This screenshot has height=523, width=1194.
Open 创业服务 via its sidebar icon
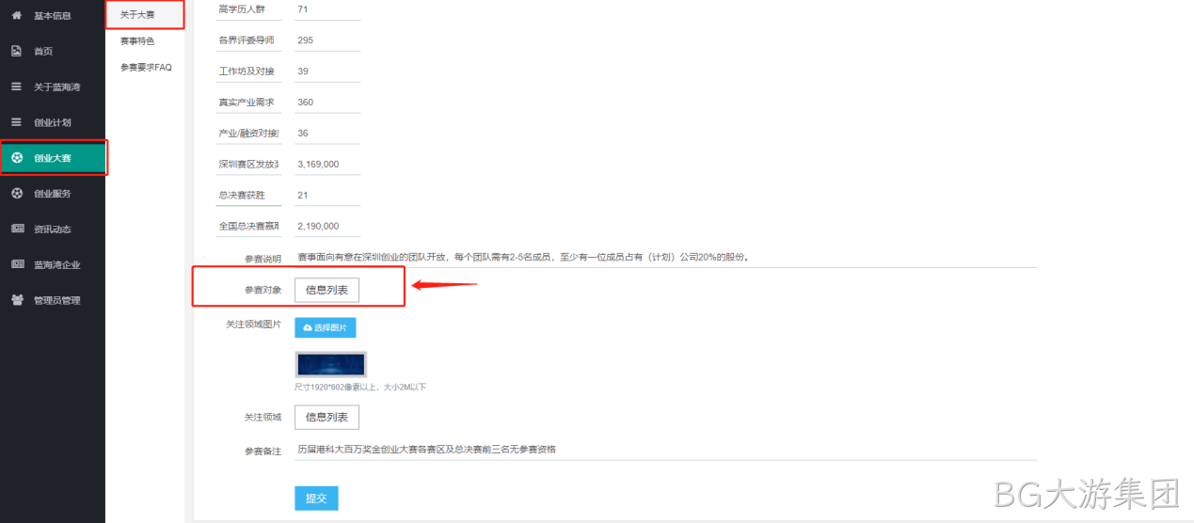(x=16, y=193)
